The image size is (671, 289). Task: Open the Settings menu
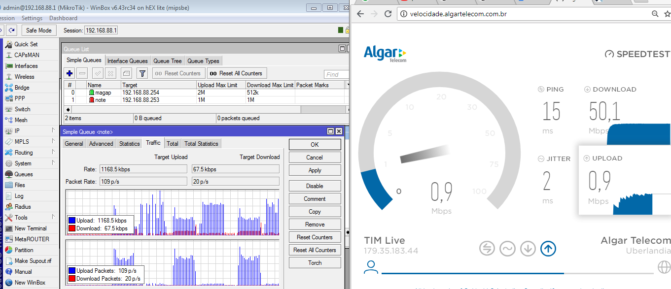pos(32,18)
